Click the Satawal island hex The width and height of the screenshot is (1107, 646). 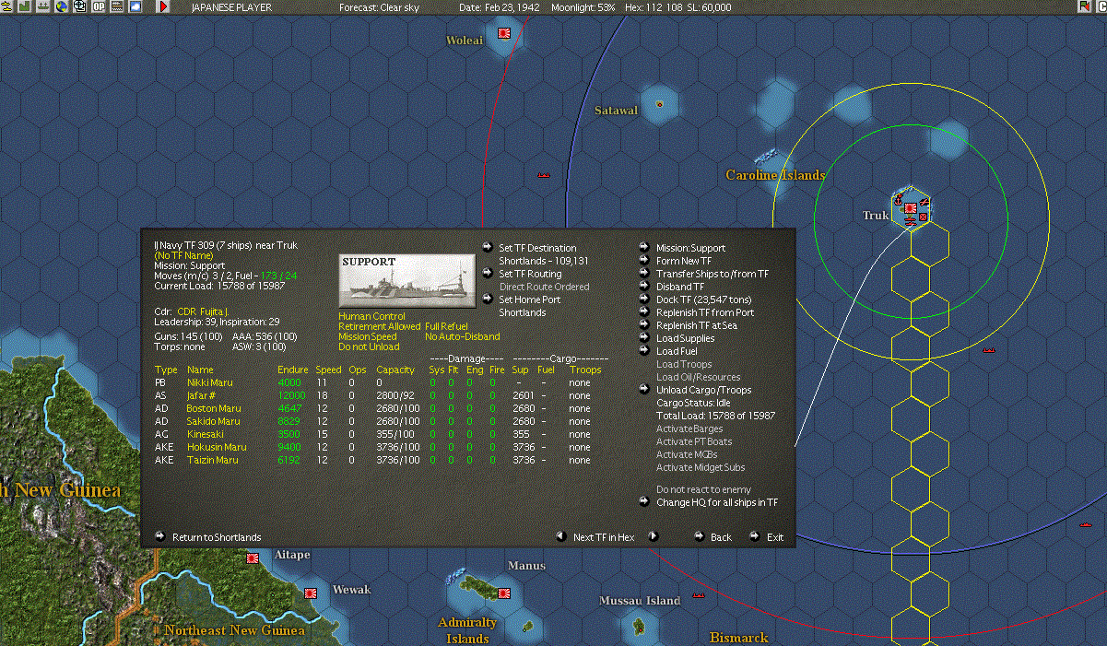click(x=658, y=103)
